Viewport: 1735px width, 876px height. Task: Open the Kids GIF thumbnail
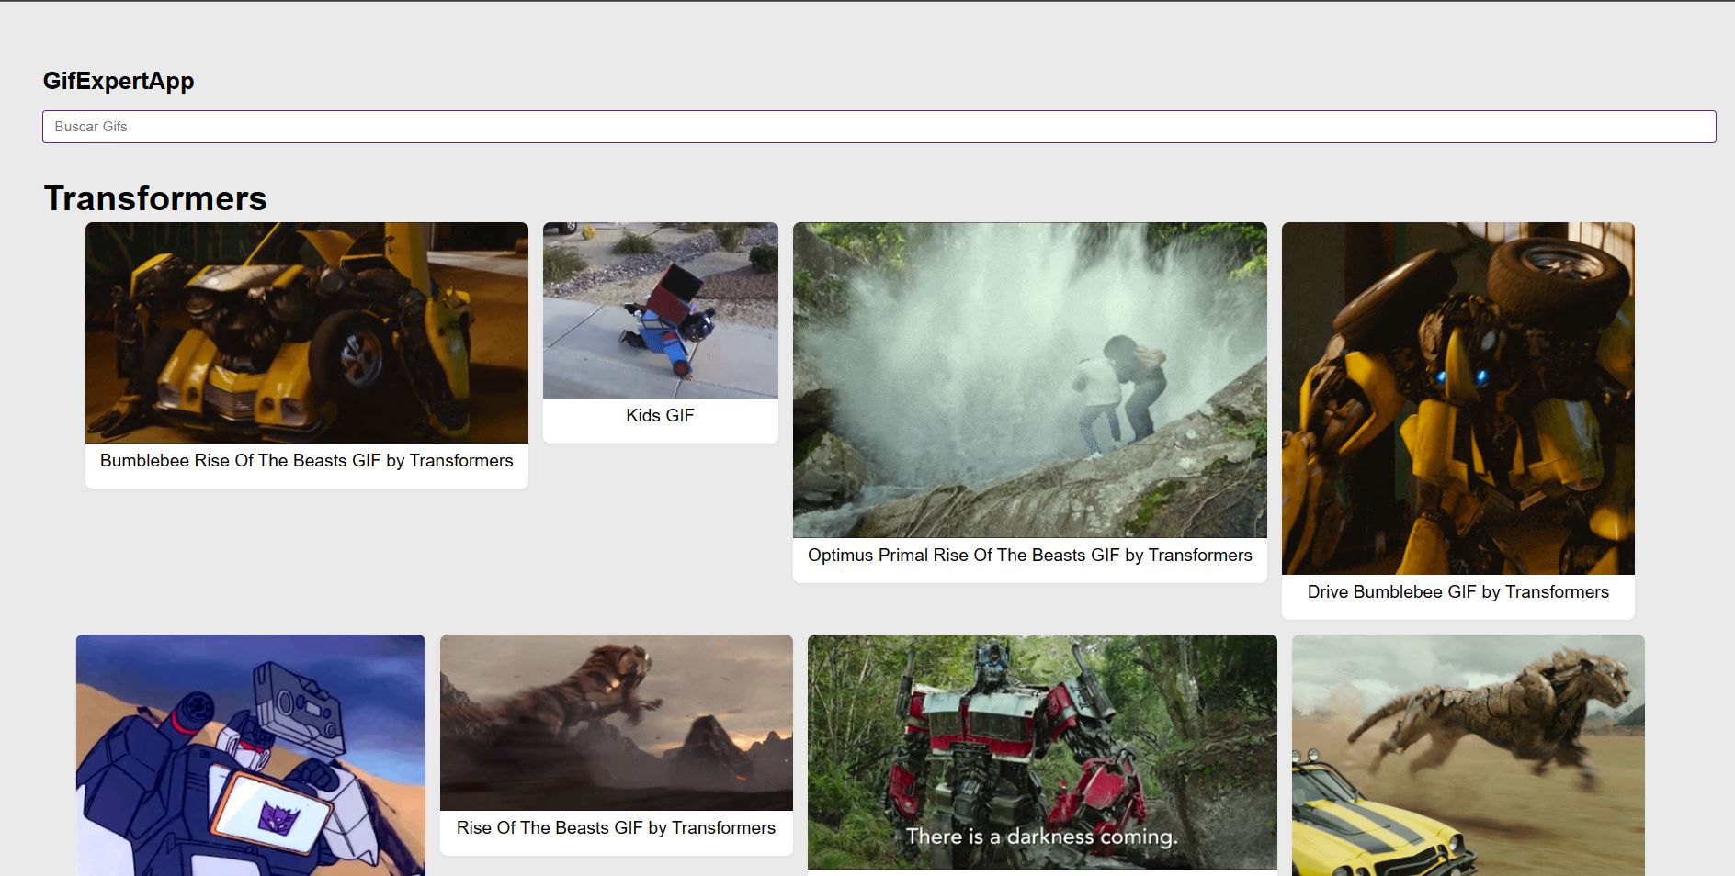pos(660,309)
